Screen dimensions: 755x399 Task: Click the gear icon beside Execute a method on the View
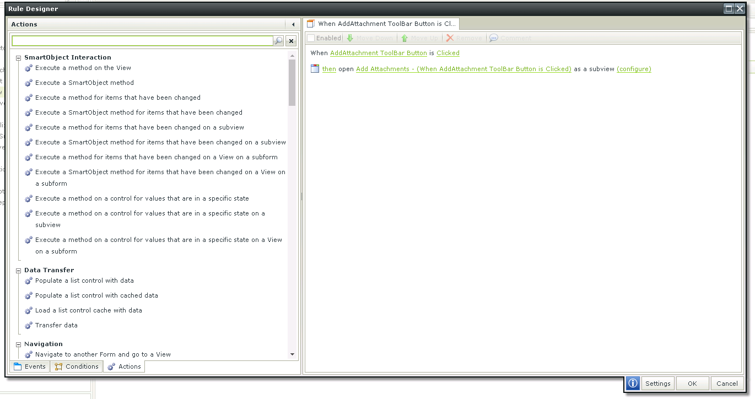coord(29,68)
